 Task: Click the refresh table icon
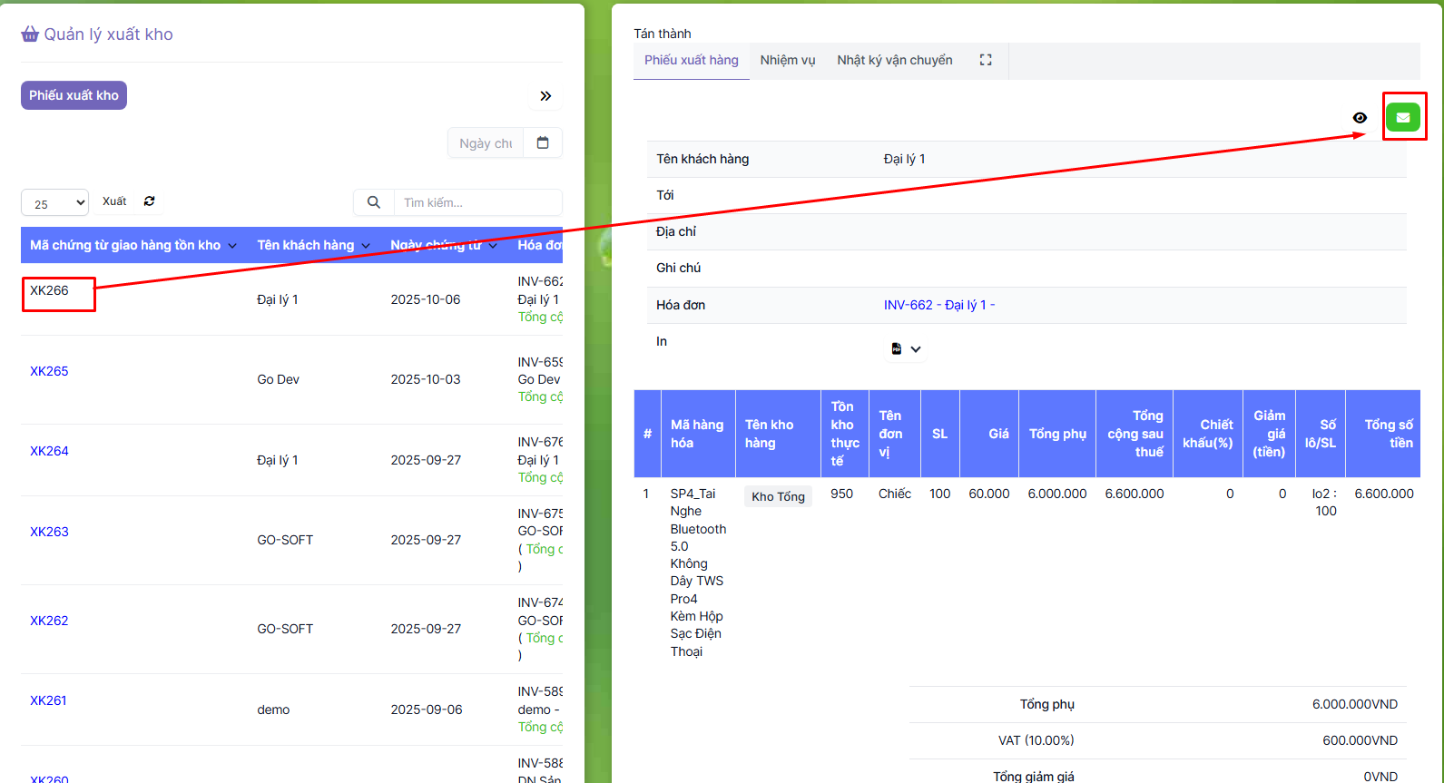pos(150,201)
